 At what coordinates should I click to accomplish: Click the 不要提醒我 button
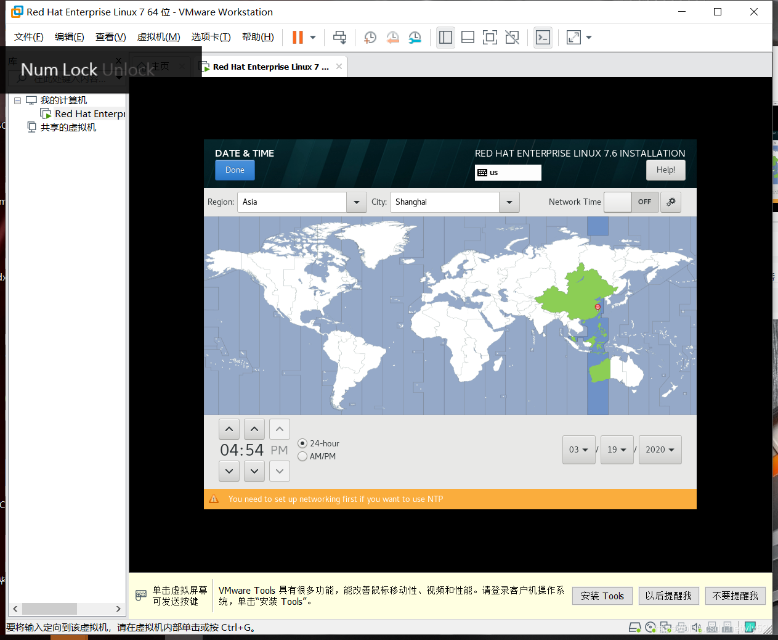point(735,596)
